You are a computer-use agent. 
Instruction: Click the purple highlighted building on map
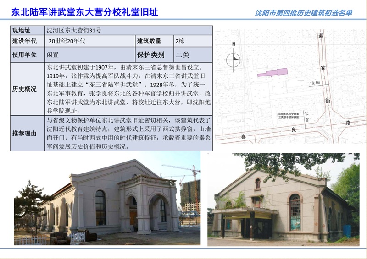tap(272, 72)
